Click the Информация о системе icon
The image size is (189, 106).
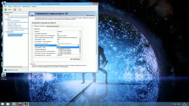click(x=5, y=70)
